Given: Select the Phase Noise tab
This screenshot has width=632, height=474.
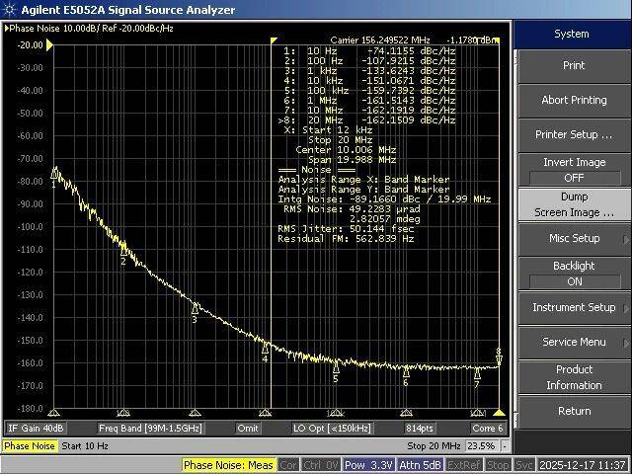Looking at the screenshot, I should coord(30,446).
